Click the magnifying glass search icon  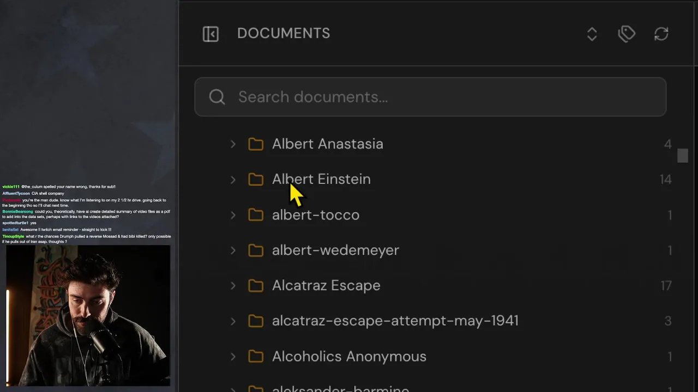[x=217, y=97]
